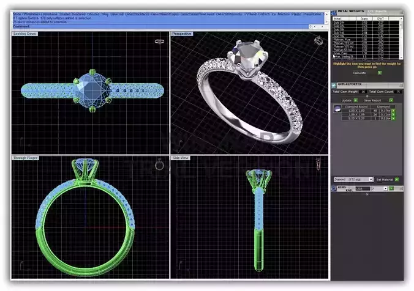
Task: Click the DWT column header
Action: (x=380, y=19)
